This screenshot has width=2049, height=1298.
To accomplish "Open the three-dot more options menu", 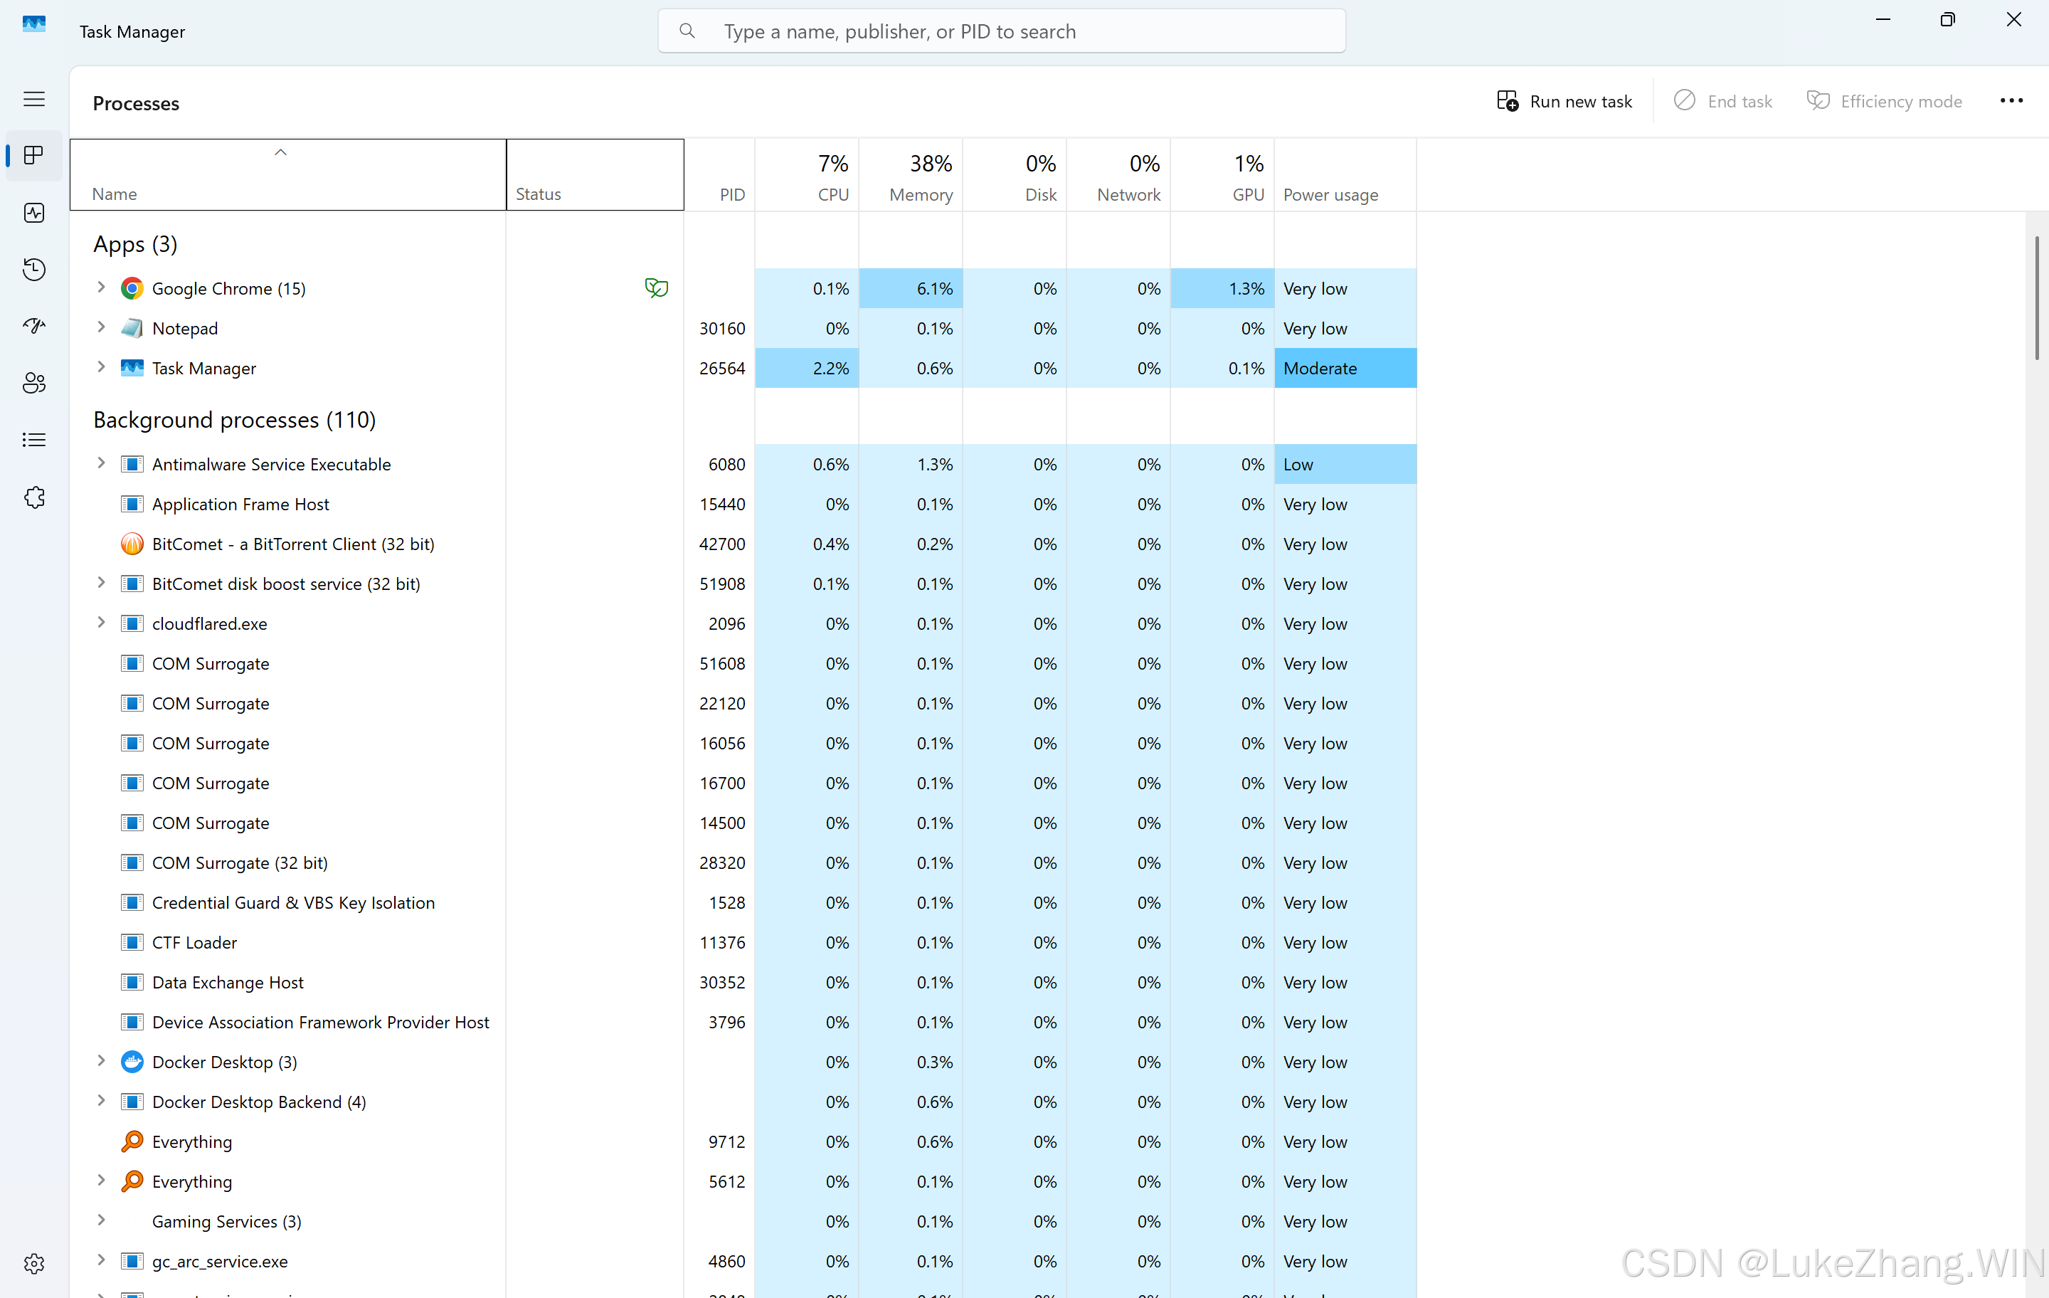I will pos(2011,100).
